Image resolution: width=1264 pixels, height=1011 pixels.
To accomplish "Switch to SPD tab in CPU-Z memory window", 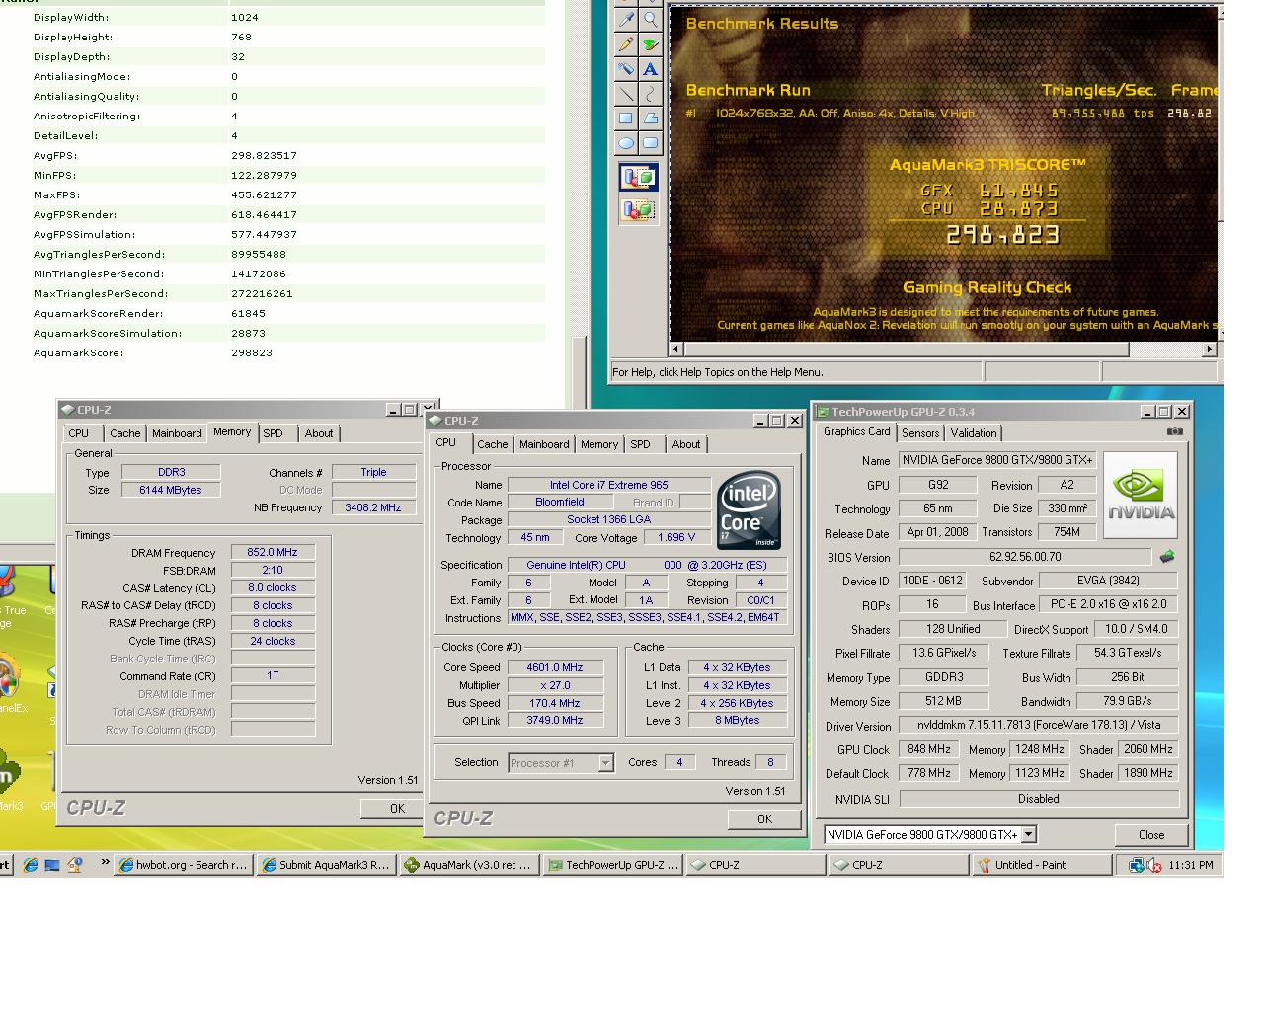I will [x=274, y=433].
